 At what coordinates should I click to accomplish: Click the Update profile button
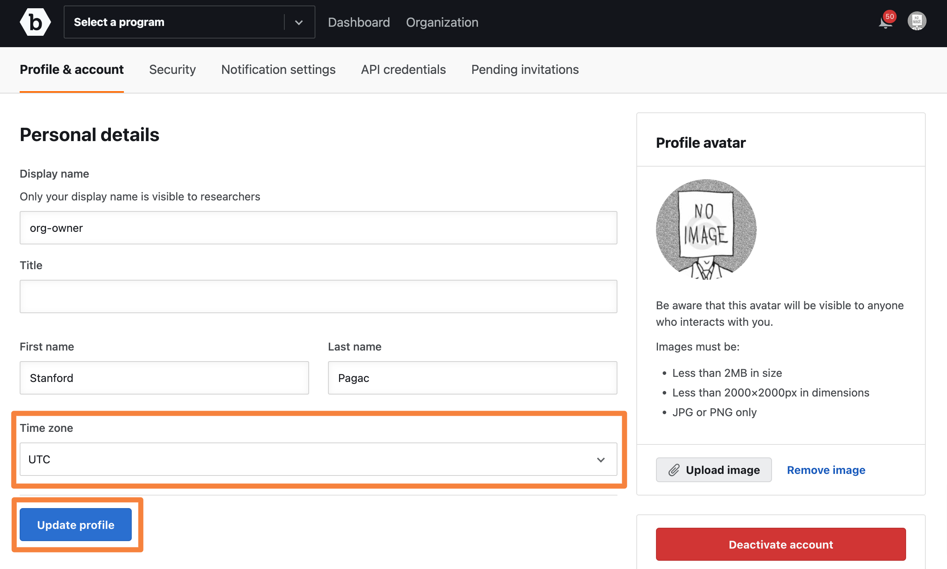tap(75, 524)
